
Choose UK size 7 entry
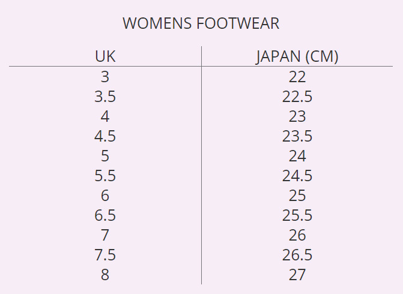click(105, 235)
